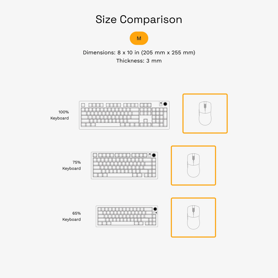This screenshot has width=278, height=278.
Task: Click the logo badge on the 100% keyboard
Action: (161, 104)
